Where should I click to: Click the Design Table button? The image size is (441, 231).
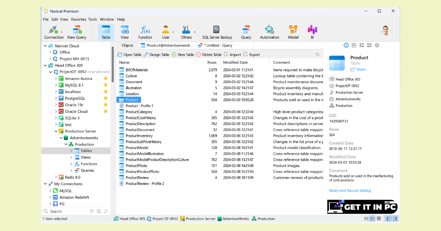(156, 54)
